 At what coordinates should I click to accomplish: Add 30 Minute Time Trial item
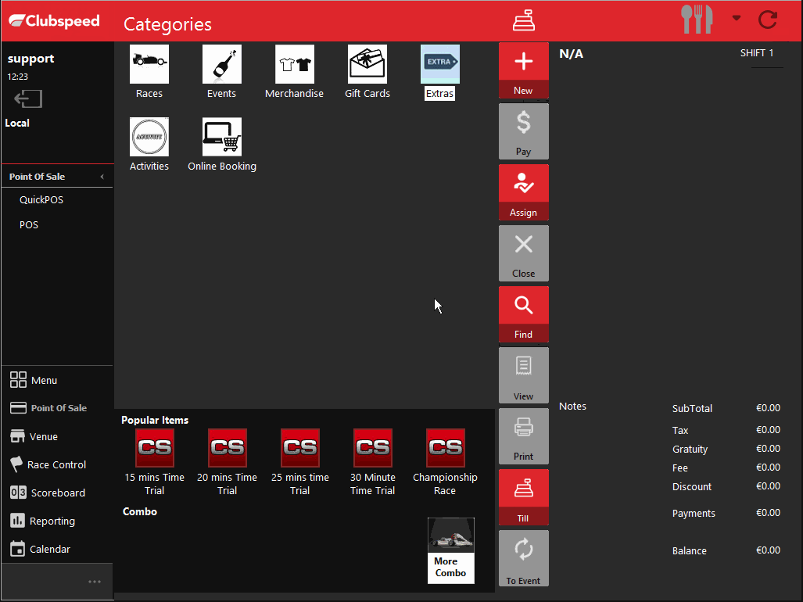point(373,463)
